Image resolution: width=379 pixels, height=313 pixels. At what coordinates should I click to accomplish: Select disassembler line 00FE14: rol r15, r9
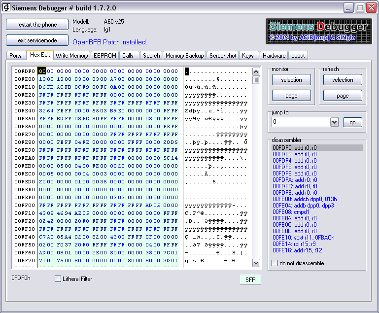294,244
